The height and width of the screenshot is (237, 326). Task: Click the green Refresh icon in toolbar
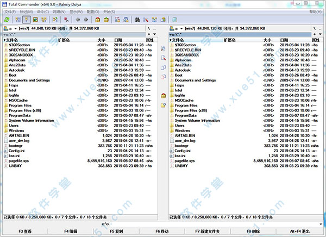point(6,19)
